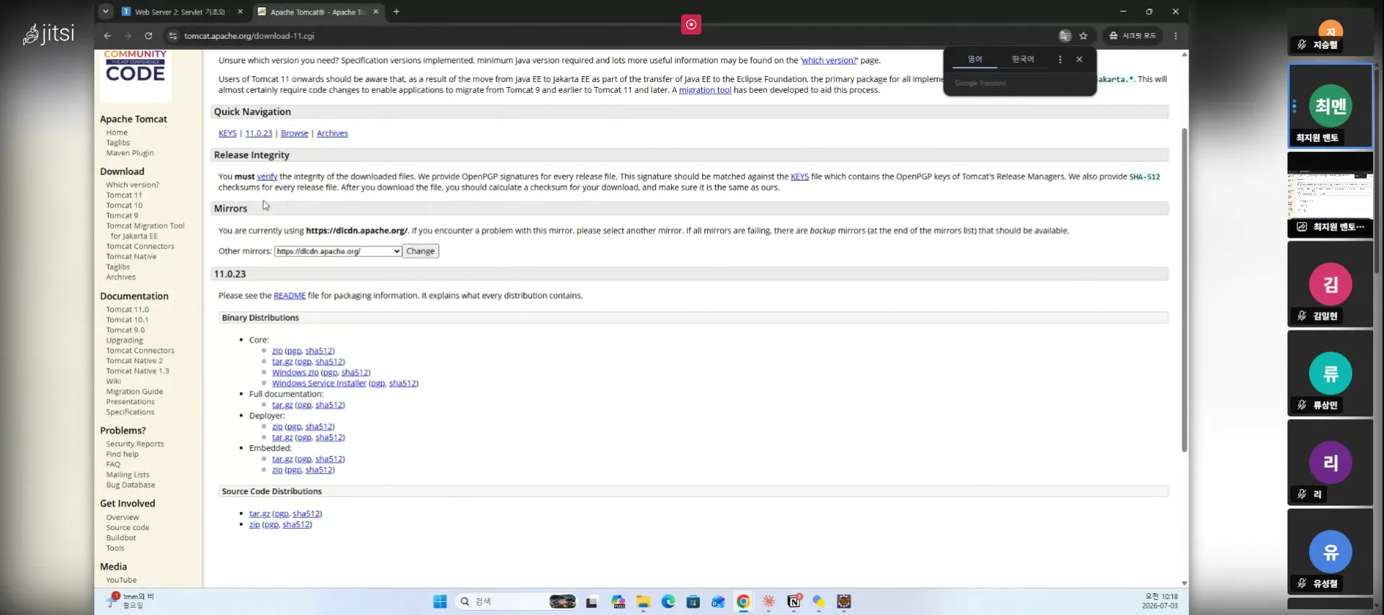
Task: Download the Windows Service Installer
Action: (319, 383)
